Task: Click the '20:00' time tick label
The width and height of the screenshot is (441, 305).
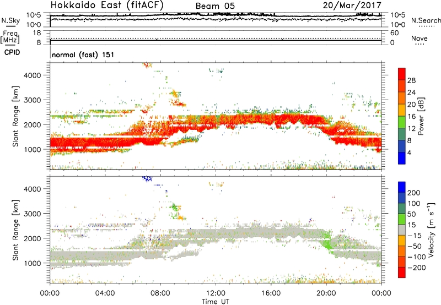Action: pyautogui.click(x=326, y=293)
